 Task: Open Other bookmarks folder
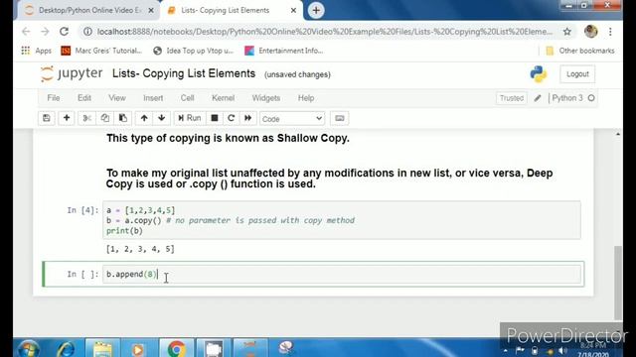580,51
